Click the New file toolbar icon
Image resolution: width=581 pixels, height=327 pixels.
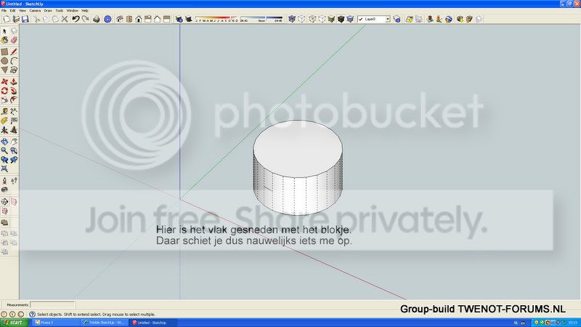pos(7,19)
